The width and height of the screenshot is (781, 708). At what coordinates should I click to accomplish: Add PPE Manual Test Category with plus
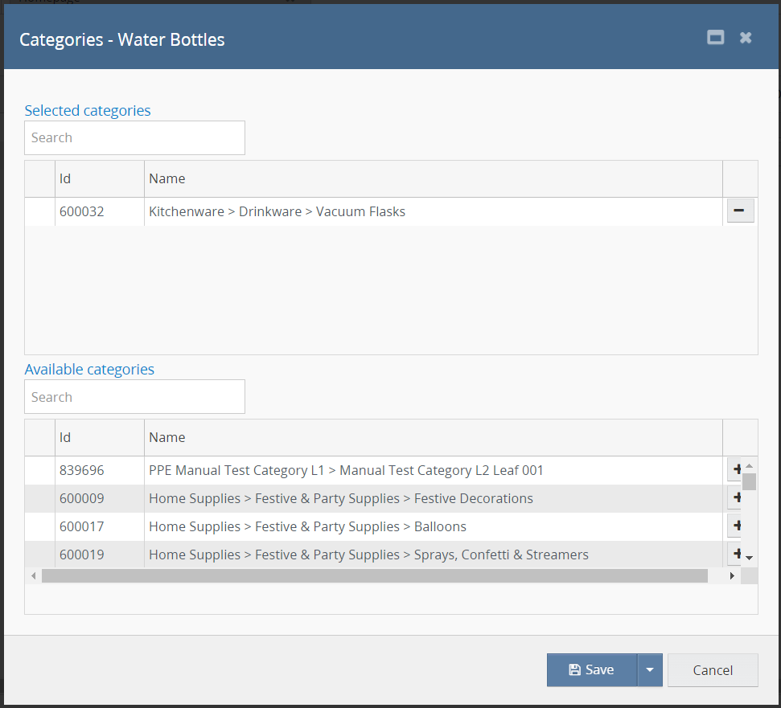pyautogui.click(x=736, y=470)
